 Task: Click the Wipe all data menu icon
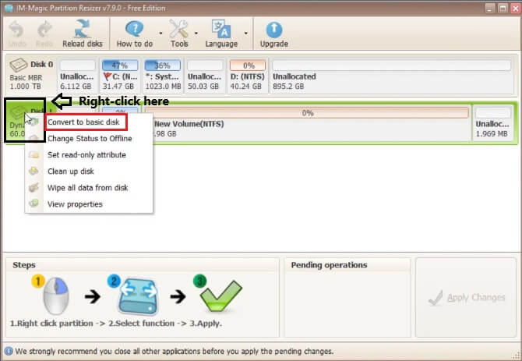click(34, 187)
